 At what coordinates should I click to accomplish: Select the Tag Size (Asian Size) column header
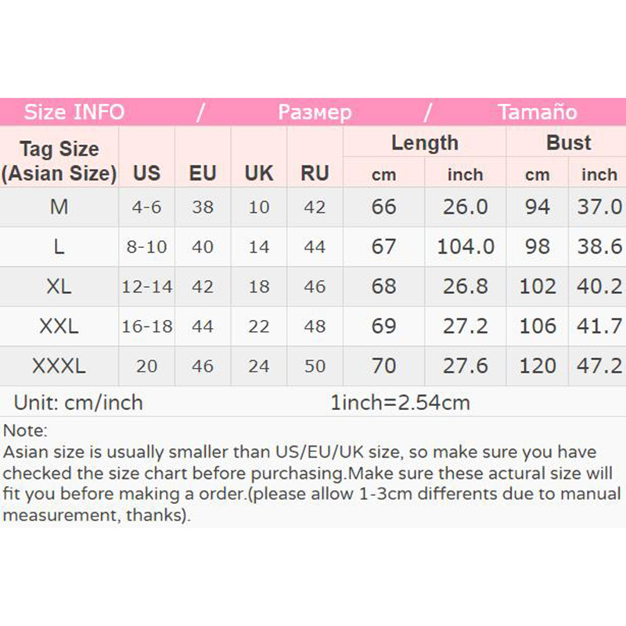[x=59, y=160]
